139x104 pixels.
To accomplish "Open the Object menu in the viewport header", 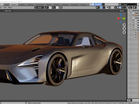I will click(10, 8).
